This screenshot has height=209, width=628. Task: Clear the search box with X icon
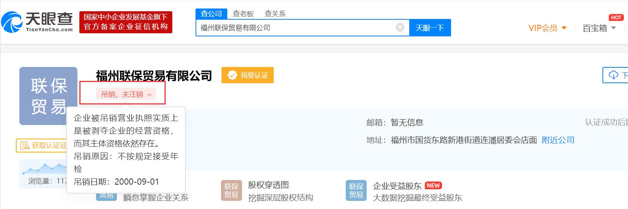pos(400,27)
